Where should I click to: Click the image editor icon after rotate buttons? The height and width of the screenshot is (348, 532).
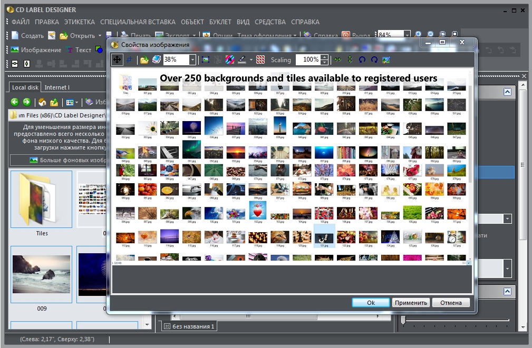click(386, 60)
